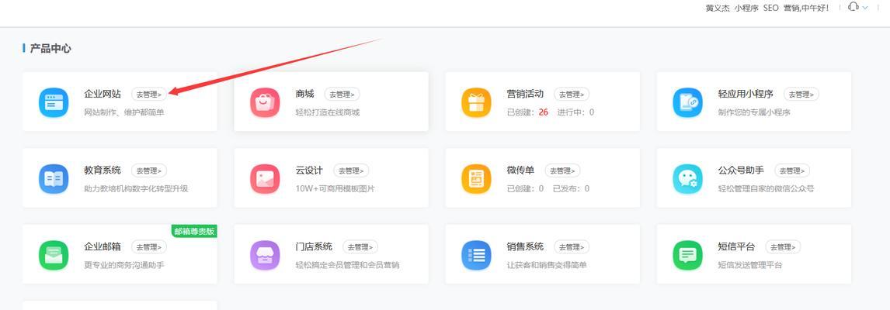Screen dimensions: 890x310
Task: Click the 教育系统 open book icon
Action: point(54,179)
